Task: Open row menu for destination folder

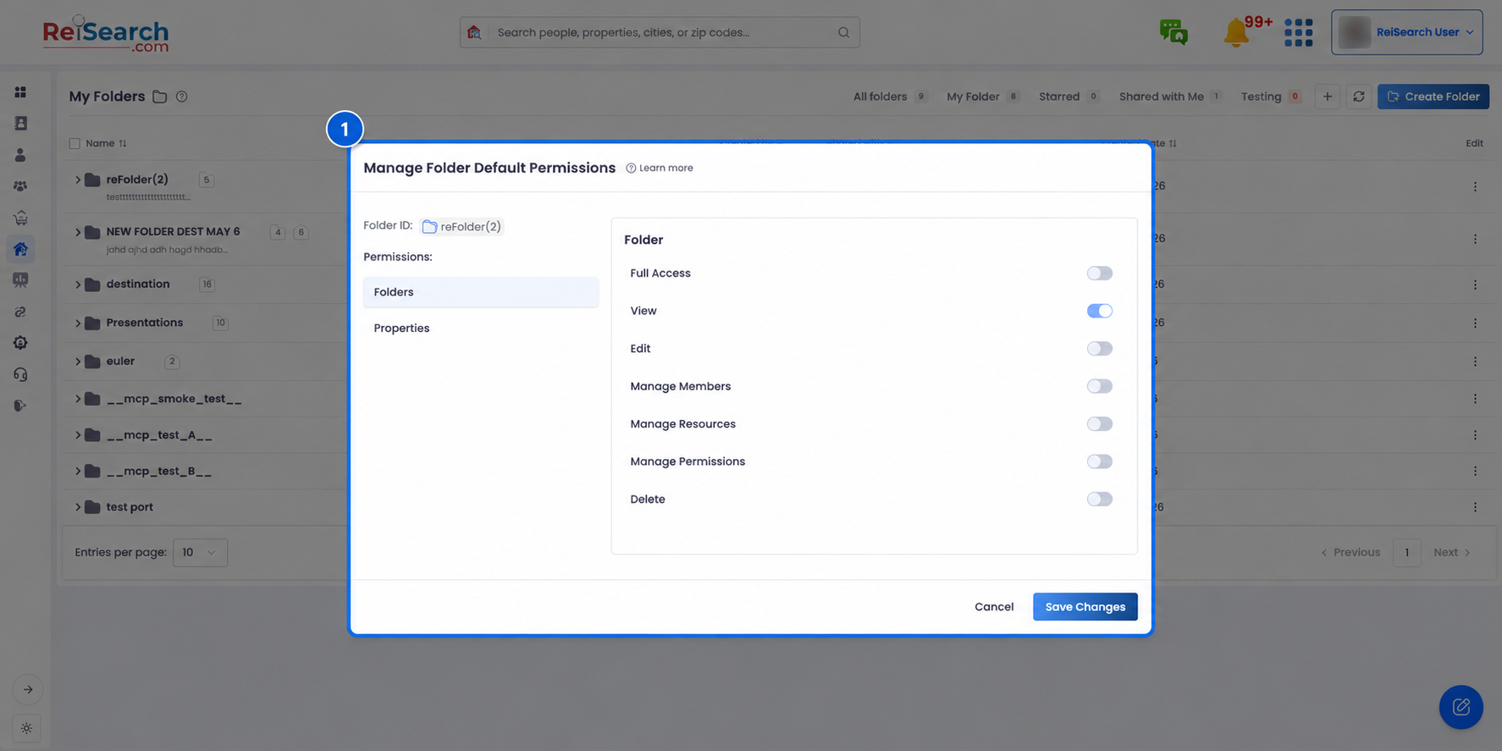Action: (1474, 284)
